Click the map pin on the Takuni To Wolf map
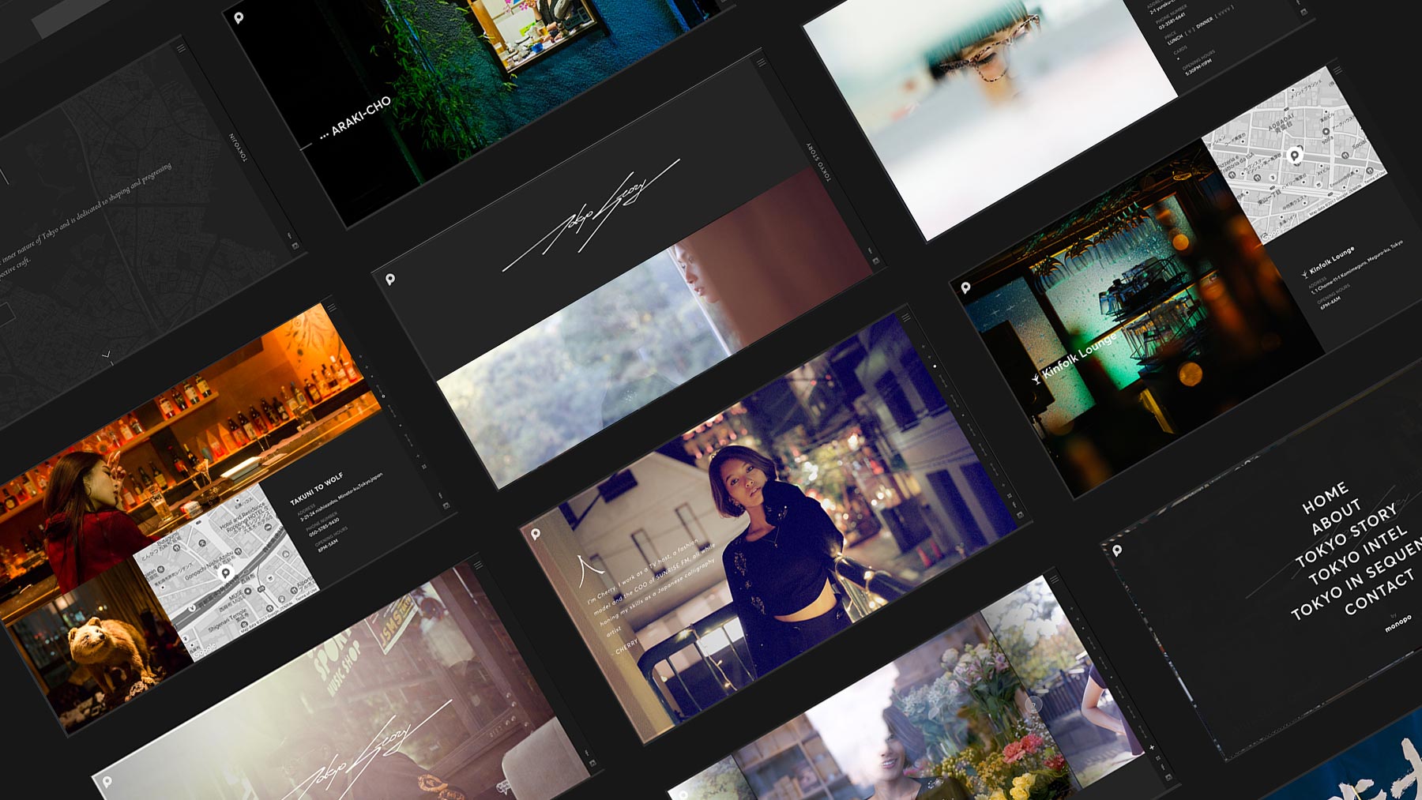The width and height of the screenshot is (1422, 800). 226,573
